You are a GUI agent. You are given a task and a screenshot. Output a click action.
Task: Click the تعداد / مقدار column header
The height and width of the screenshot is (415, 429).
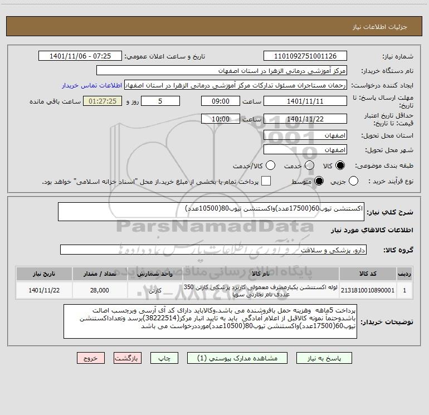(x=100, y=274)
